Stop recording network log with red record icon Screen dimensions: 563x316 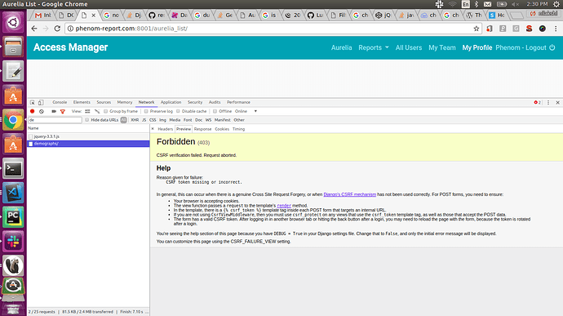click(33, 111)
